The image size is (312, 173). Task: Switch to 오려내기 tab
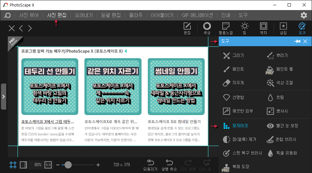(84, 15)
